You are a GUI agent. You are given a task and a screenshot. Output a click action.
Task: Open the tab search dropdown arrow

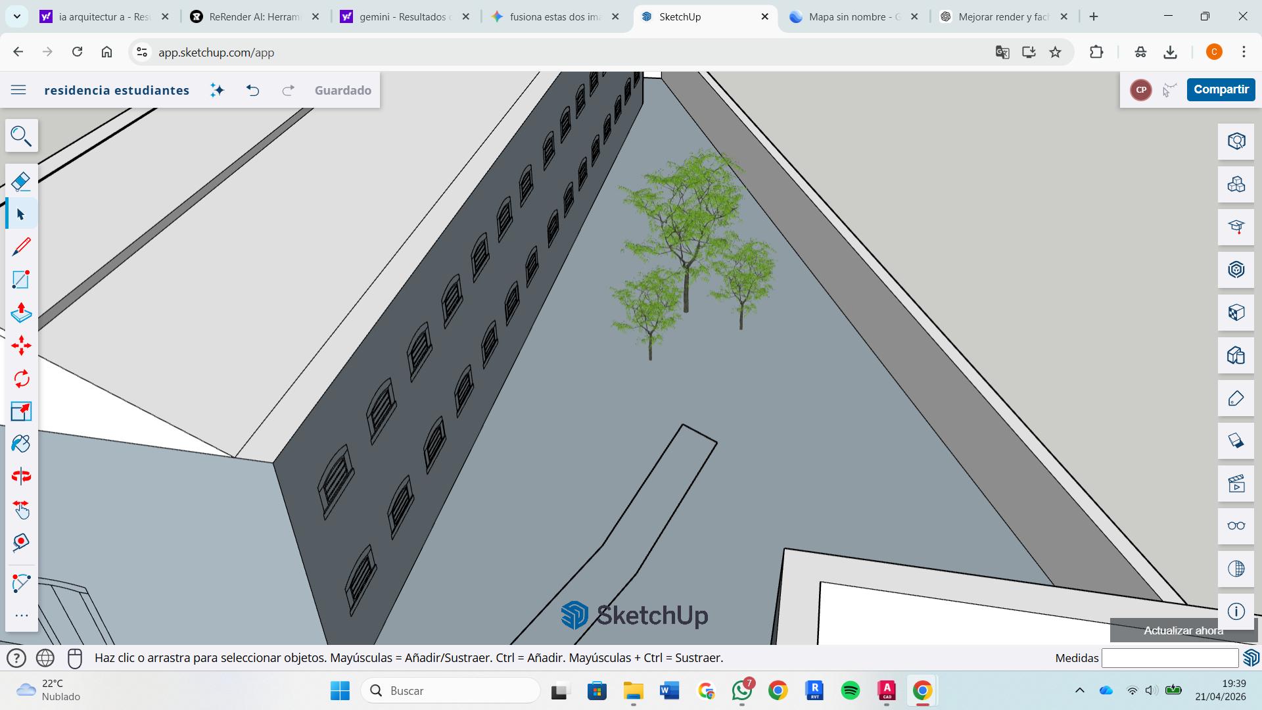coord(16,16)
